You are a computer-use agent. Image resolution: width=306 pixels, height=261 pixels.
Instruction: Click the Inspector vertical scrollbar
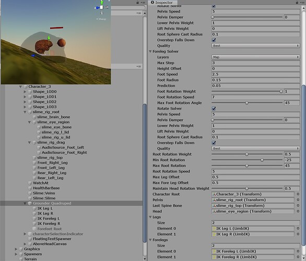tap(303, 165)
